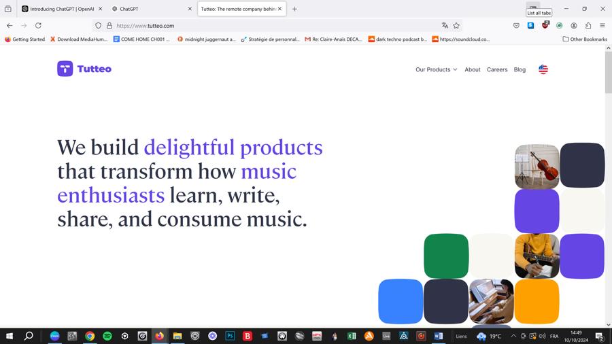
Task: Reload the current page
Action: [x=38, y=25]
